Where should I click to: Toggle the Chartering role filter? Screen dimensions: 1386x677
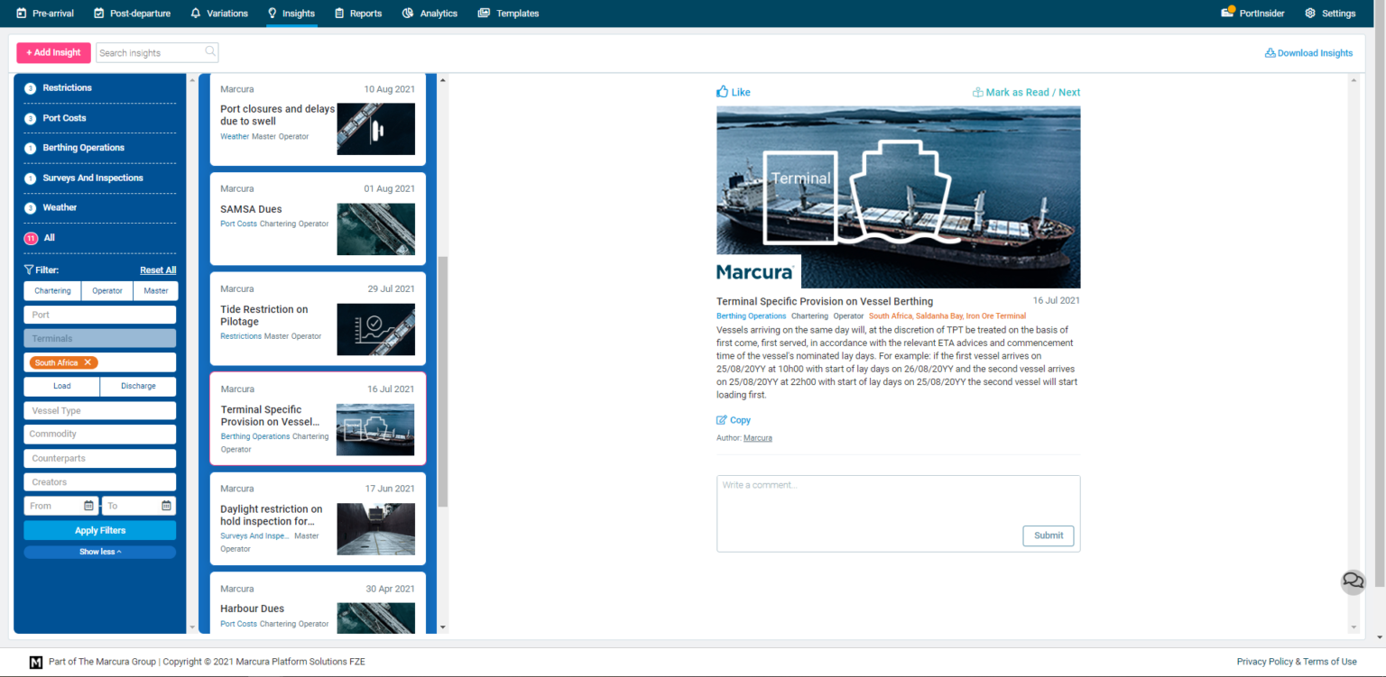51,290
